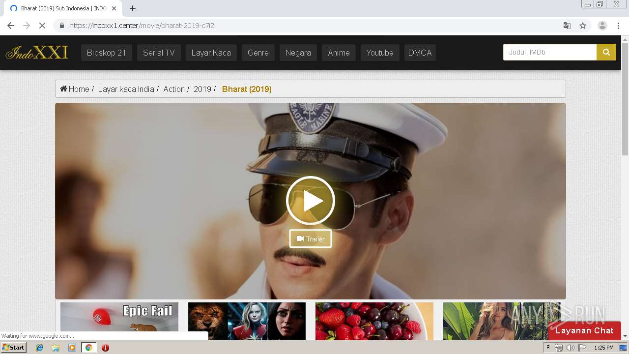Image resolution: width=629 pixels, height=354 pixels.
Task: Open a new browser tab
Action: (x=133, y=8)
